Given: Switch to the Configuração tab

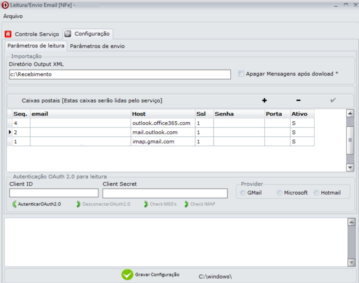Looking at the screenshot, I should click(x=88, y=34).
